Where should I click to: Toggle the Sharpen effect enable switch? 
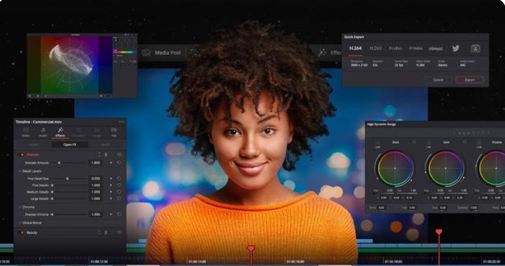(22, 155)
